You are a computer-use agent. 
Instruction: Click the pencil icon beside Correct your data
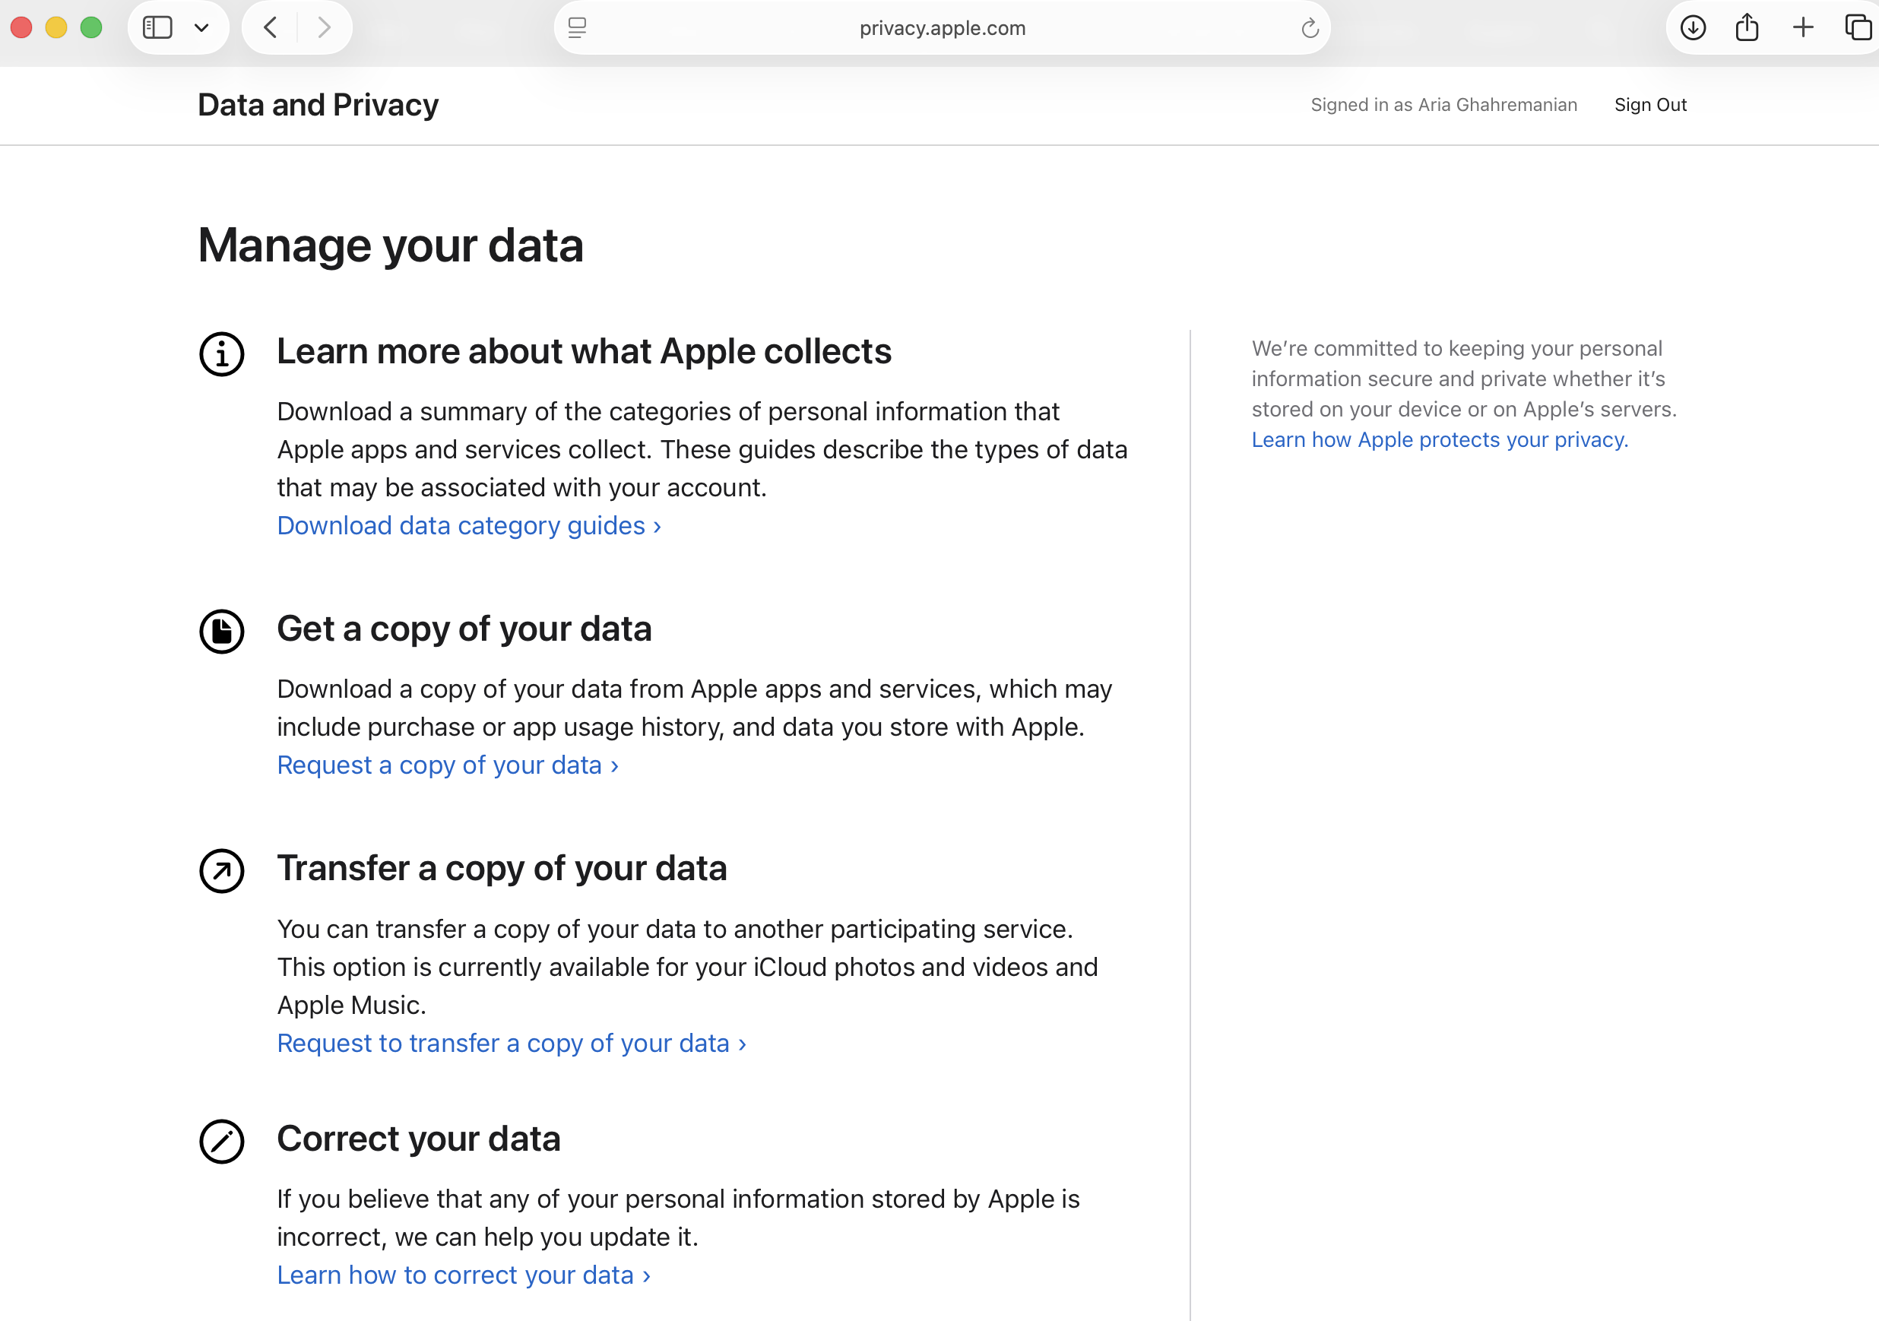pyautogui.click(x=222, y=1141)
